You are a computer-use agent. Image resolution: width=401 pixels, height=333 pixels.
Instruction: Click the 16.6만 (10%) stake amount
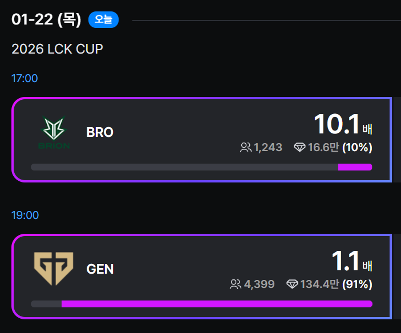pyautogui.click(x=340, y=148)
